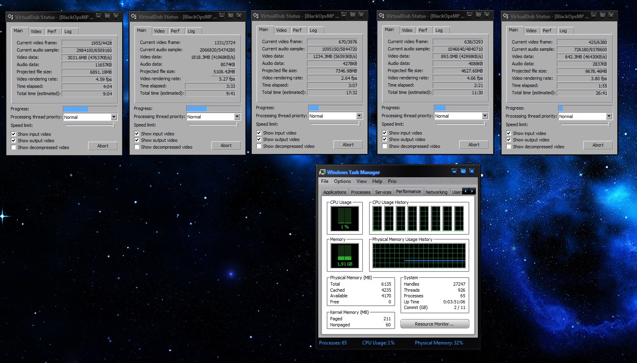Open the View menu in Task Manager
The height and width of the screenshot is (363, 637).
click(361, 181)
